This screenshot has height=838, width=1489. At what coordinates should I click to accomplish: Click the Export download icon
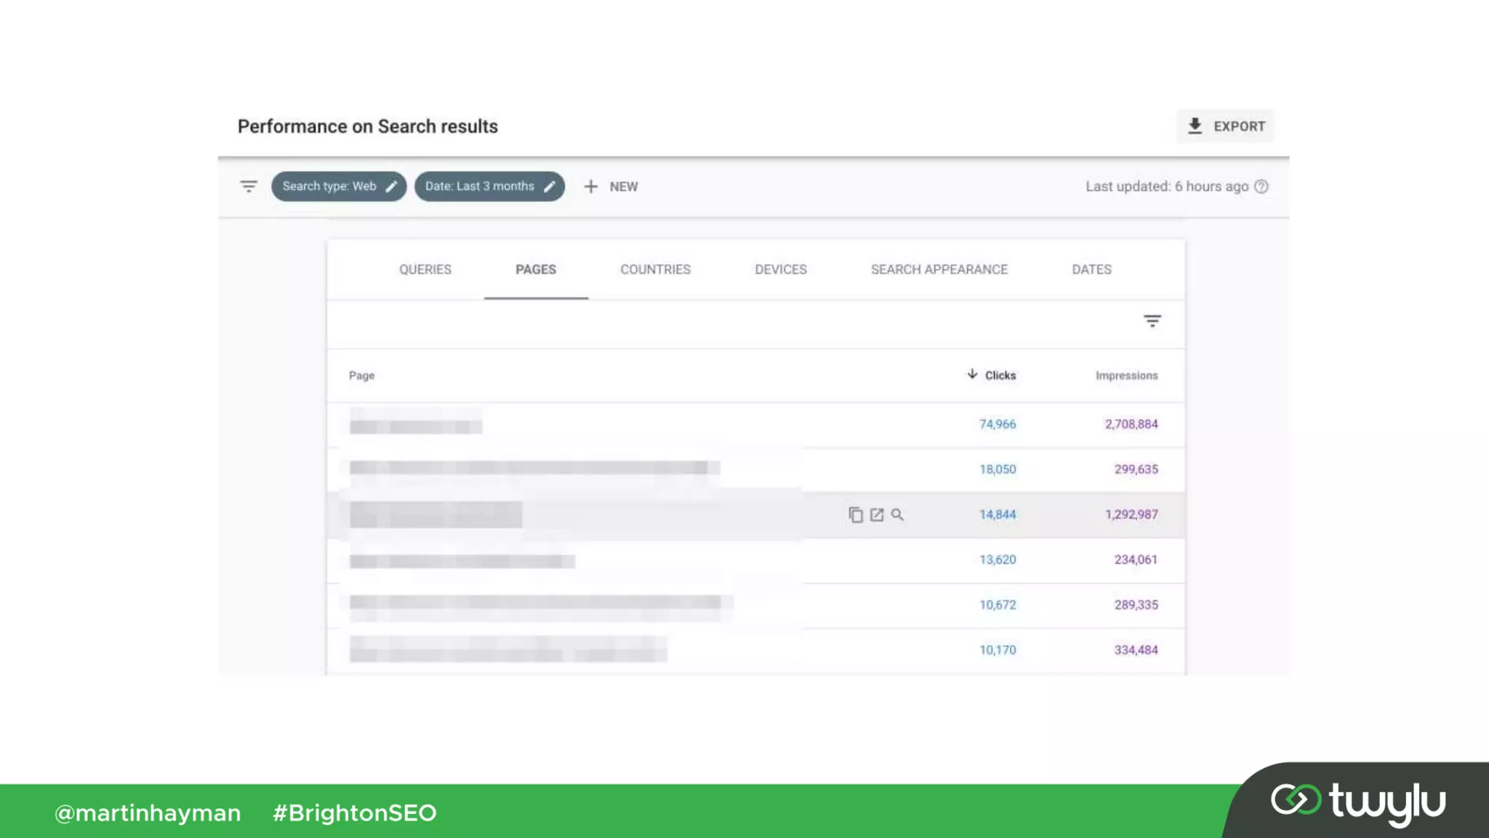(x=1195, y=127)
